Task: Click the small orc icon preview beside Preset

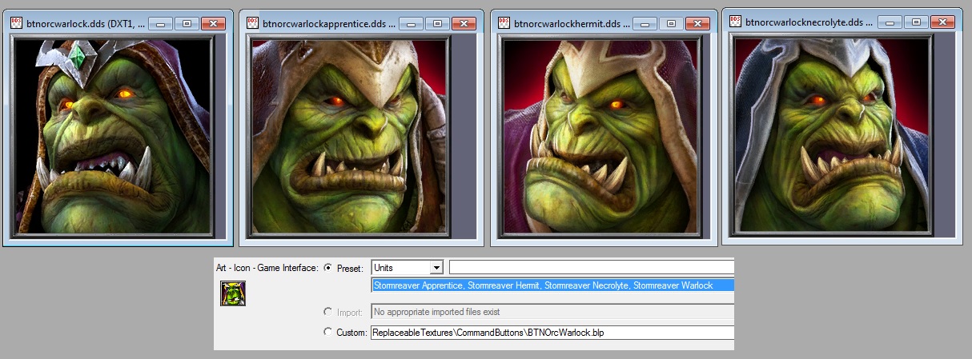Action: (x=233, y=293)
